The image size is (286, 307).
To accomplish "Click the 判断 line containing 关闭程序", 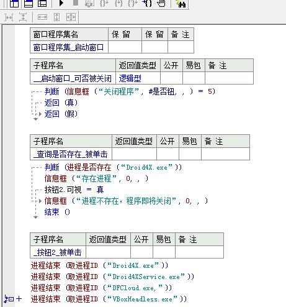I will pyautogui.click(x=130, y=91).
